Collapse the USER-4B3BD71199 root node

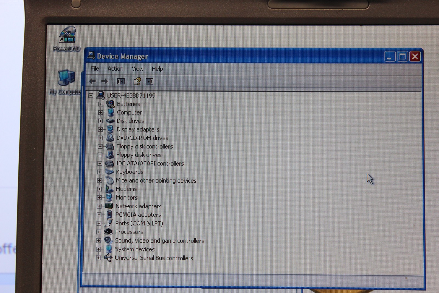(91, 96)
